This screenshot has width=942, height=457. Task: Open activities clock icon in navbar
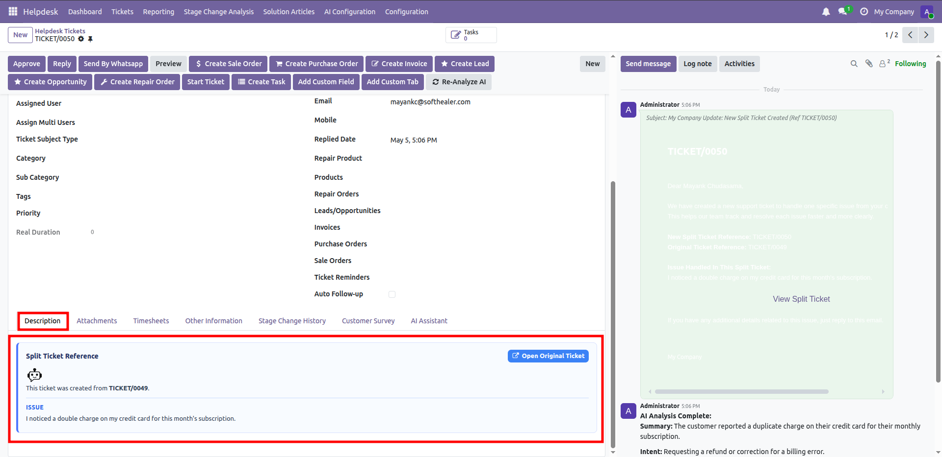click(864, 11)
